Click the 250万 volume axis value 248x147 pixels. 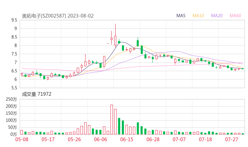point(11,99)
